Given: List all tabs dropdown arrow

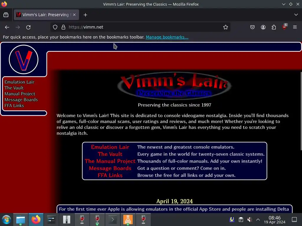Looking at the screenshot, I should tap(296, 15).
